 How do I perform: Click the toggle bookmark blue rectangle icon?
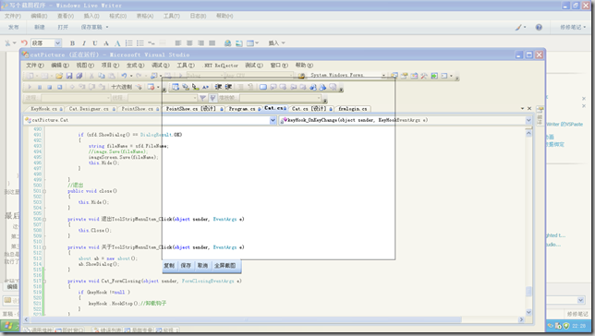263,87
